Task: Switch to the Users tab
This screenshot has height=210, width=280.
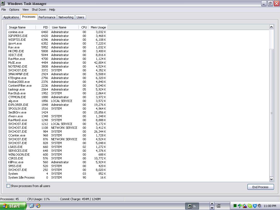Action: [x=80, y=17]
